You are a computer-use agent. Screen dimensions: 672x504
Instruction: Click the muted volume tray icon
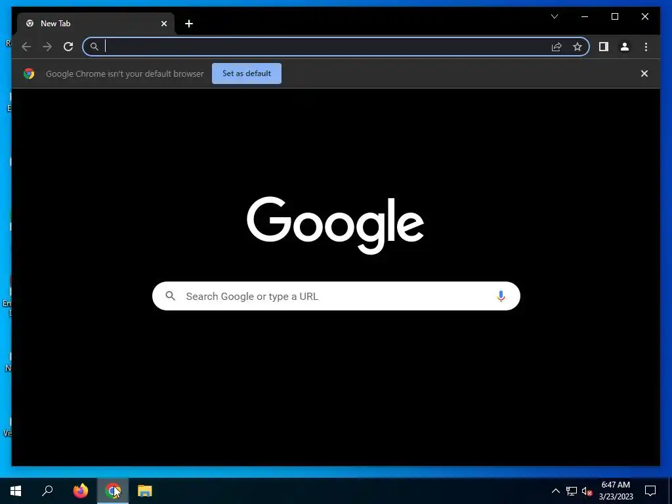[x=587, y=491]
